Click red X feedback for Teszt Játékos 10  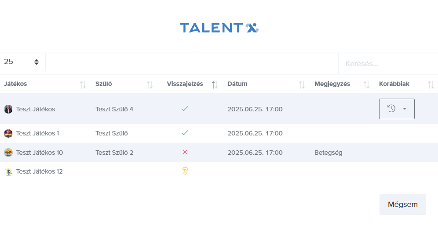click(185, 152)
